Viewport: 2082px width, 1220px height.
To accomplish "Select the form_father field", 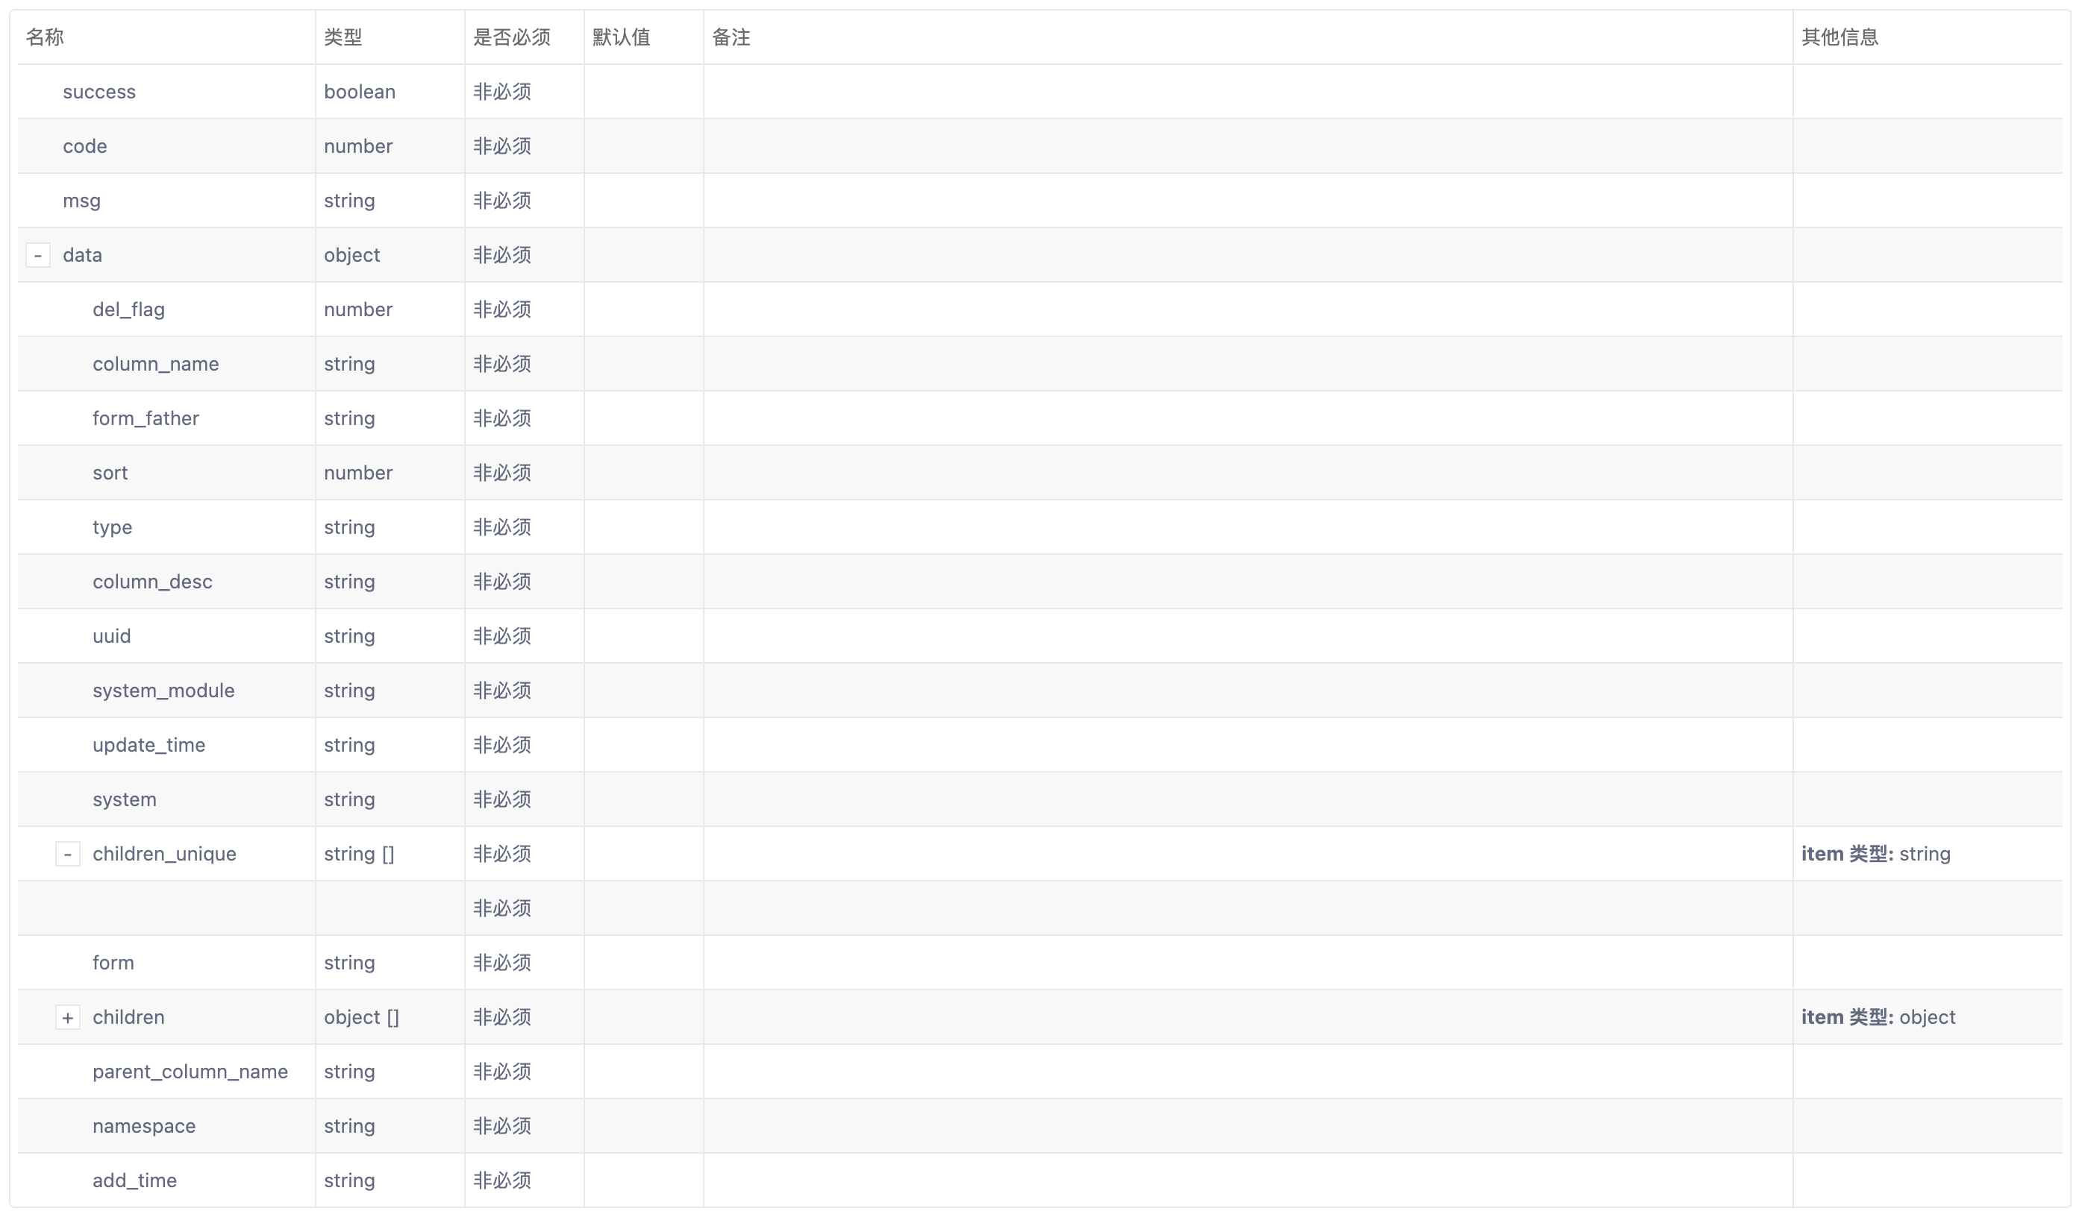I will click(146, 418).
